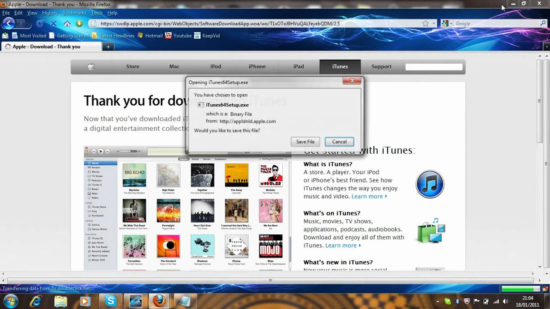Go to Support in Apple navigation

(x=382, y=67)
